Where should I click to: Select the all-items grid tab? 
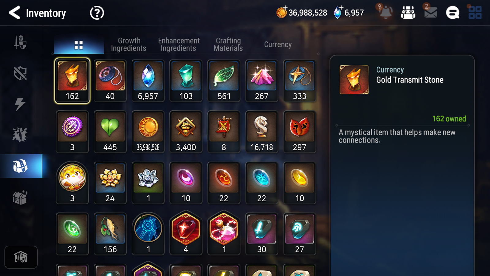click(x=79, y=45)
